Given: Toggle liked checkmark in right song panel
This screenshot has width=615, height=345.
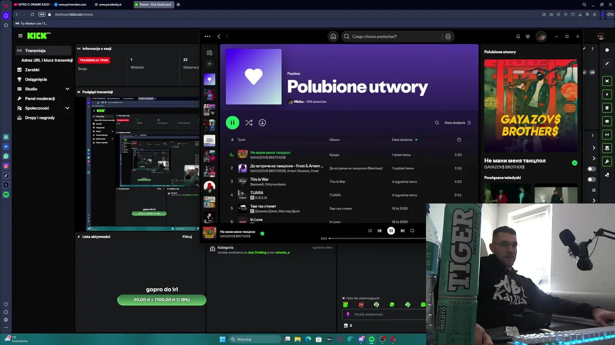Looking at the screenshot, I should [x=575, y=163].
